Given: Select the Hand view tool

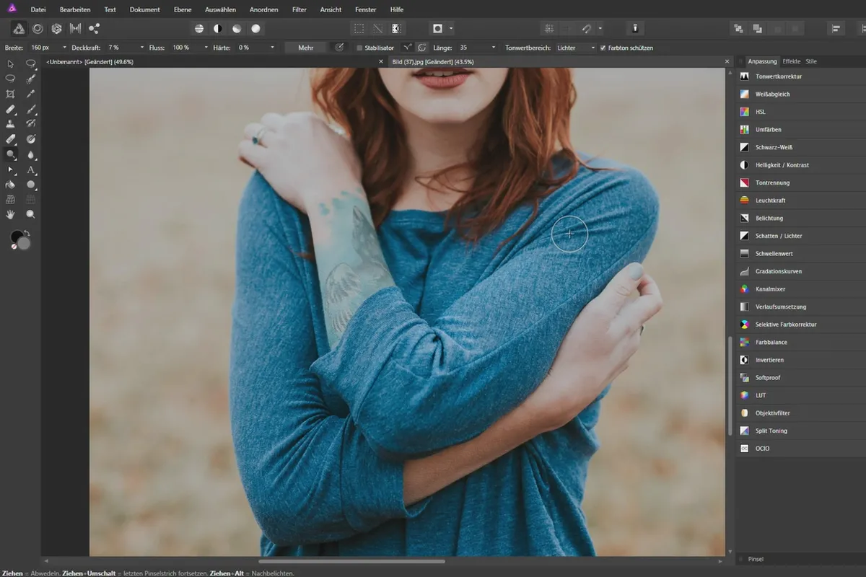Looking at the screenshot, I should 11,214.
